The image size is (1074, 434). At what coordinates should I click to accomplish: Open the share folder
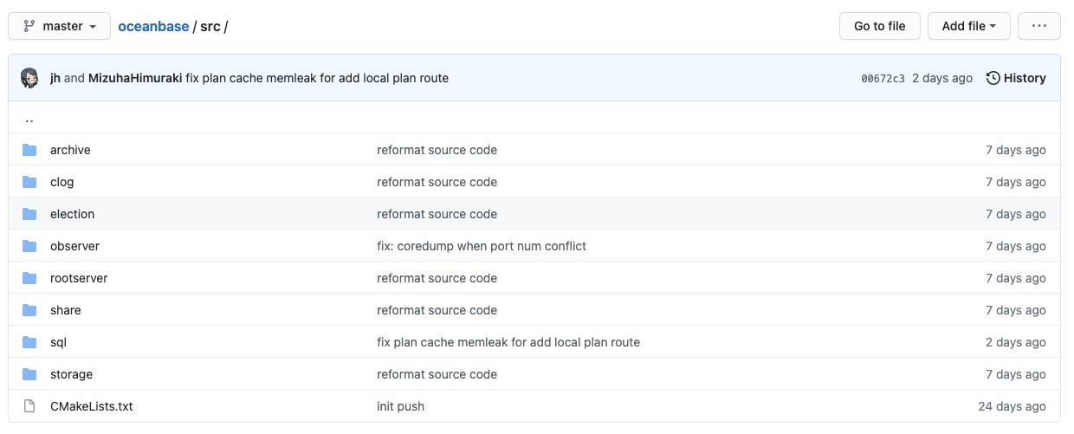[x=66, y=310]
